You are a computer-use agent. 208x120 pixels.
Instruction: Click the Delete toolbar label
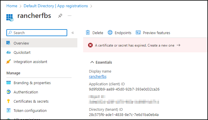[98, 33]
